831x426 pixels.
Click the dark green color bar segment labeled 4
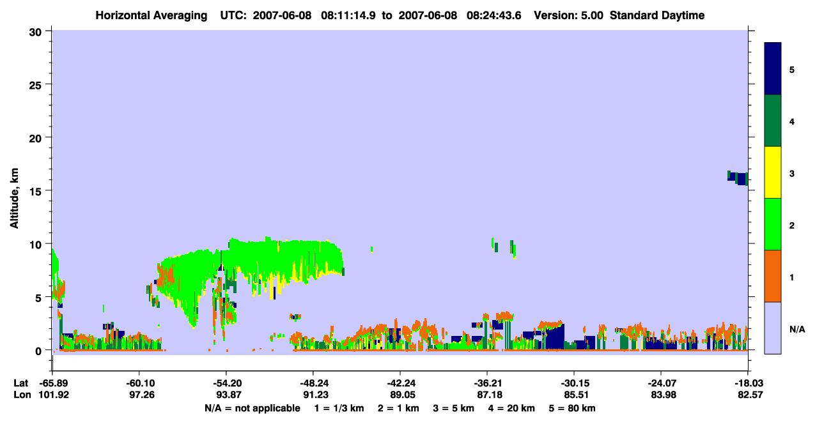pos(773,121)
